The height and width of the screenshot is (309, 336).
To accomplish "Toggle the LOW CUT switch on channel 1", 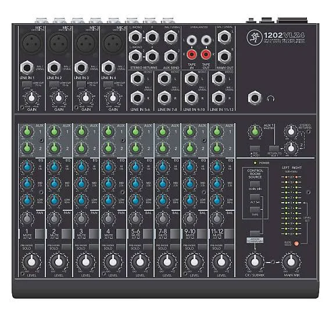I will (27, 84).
